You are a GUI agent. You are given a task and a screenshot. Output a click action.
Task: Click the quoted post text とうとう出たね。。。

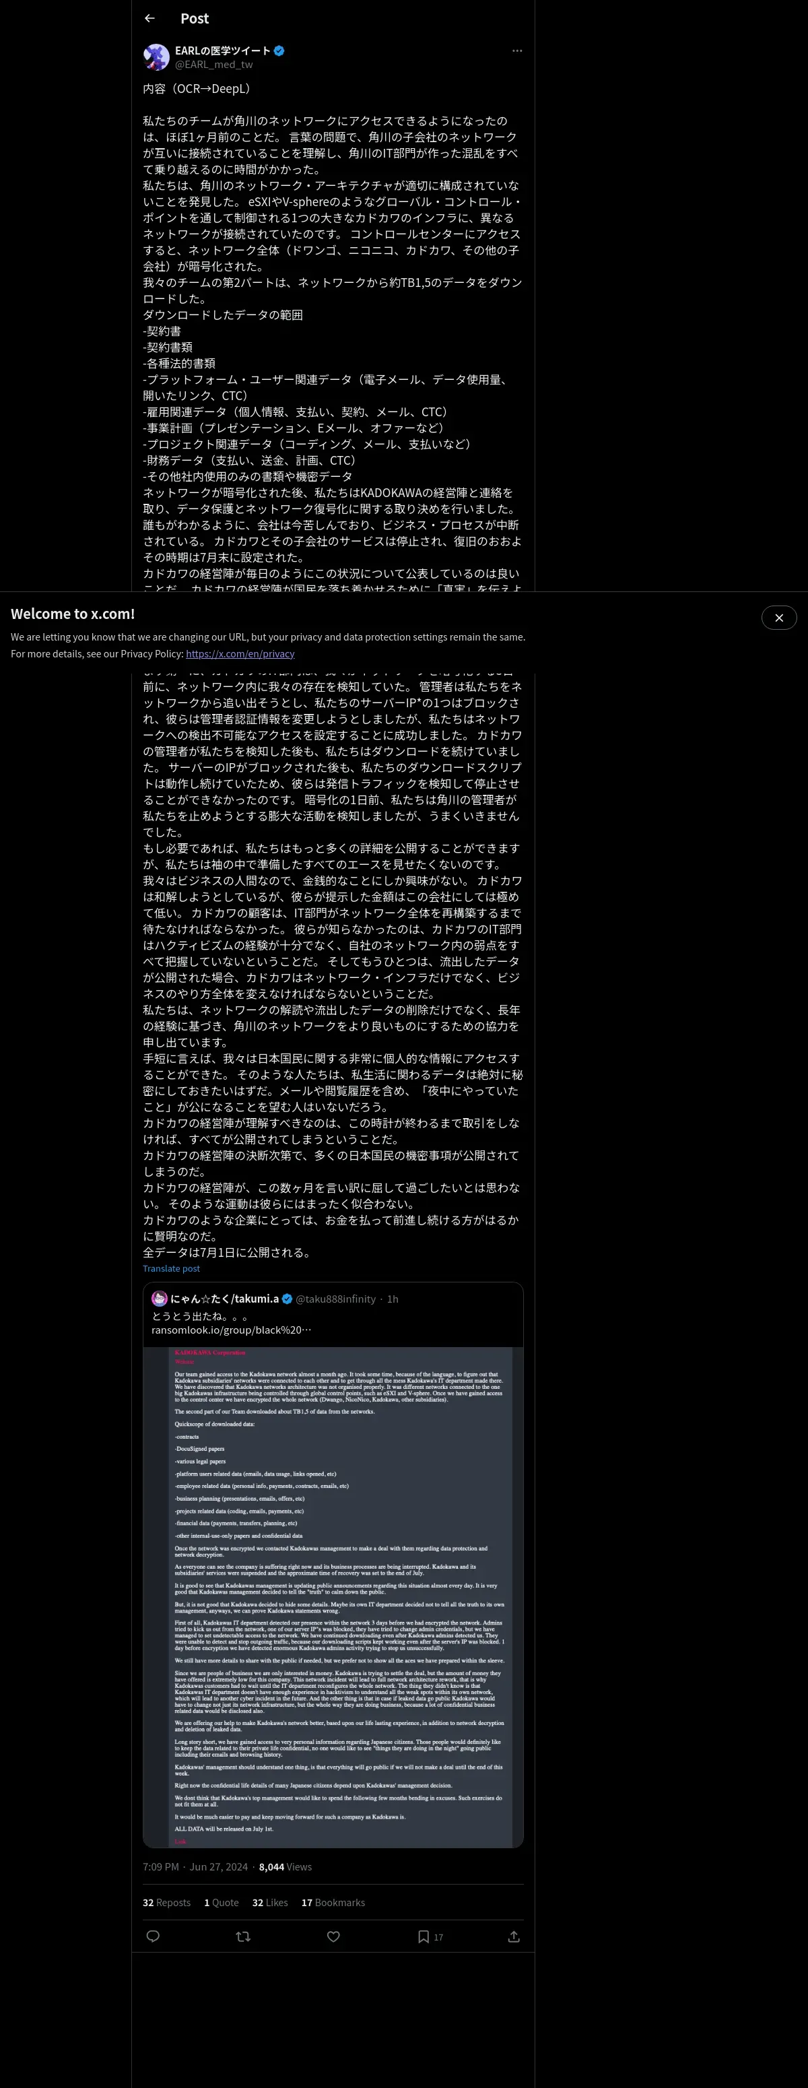(x=199, y=1315)
